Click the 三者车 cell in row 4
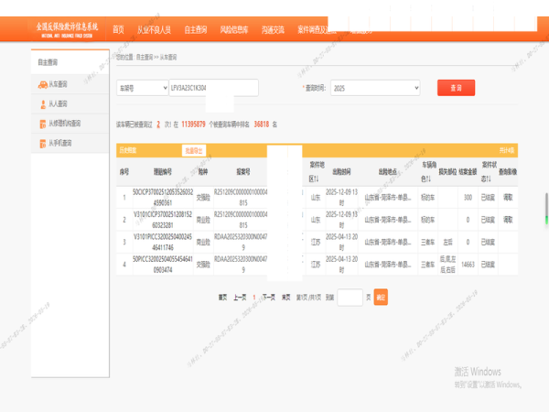This screenshot has width=549, height=412. click(428, 265)
